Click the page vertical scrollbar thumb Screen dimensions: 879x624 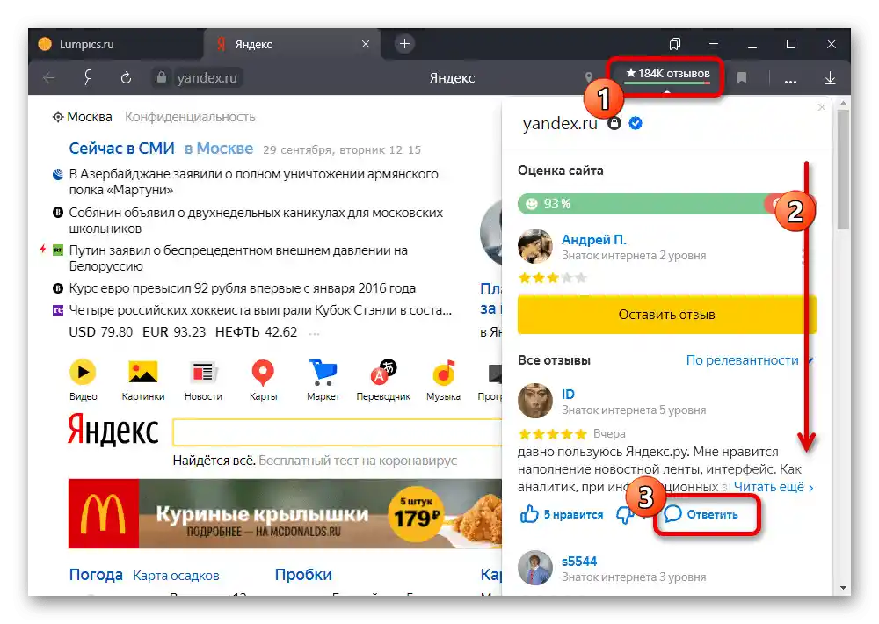pos(843,169)
